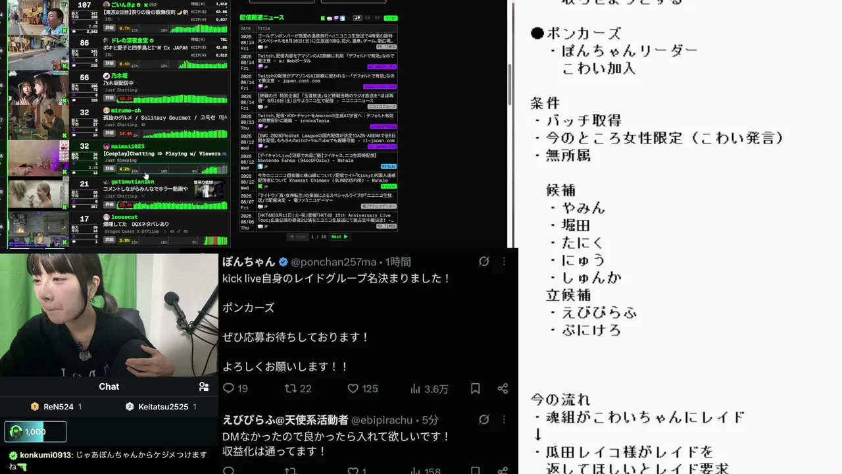Viewport: 842px width, 474px height.
Task: Open more options on えびぴらふ tweet
Action: 504,419
